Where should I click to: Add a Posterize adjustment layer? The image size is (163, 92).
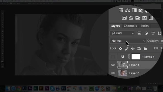131,18
